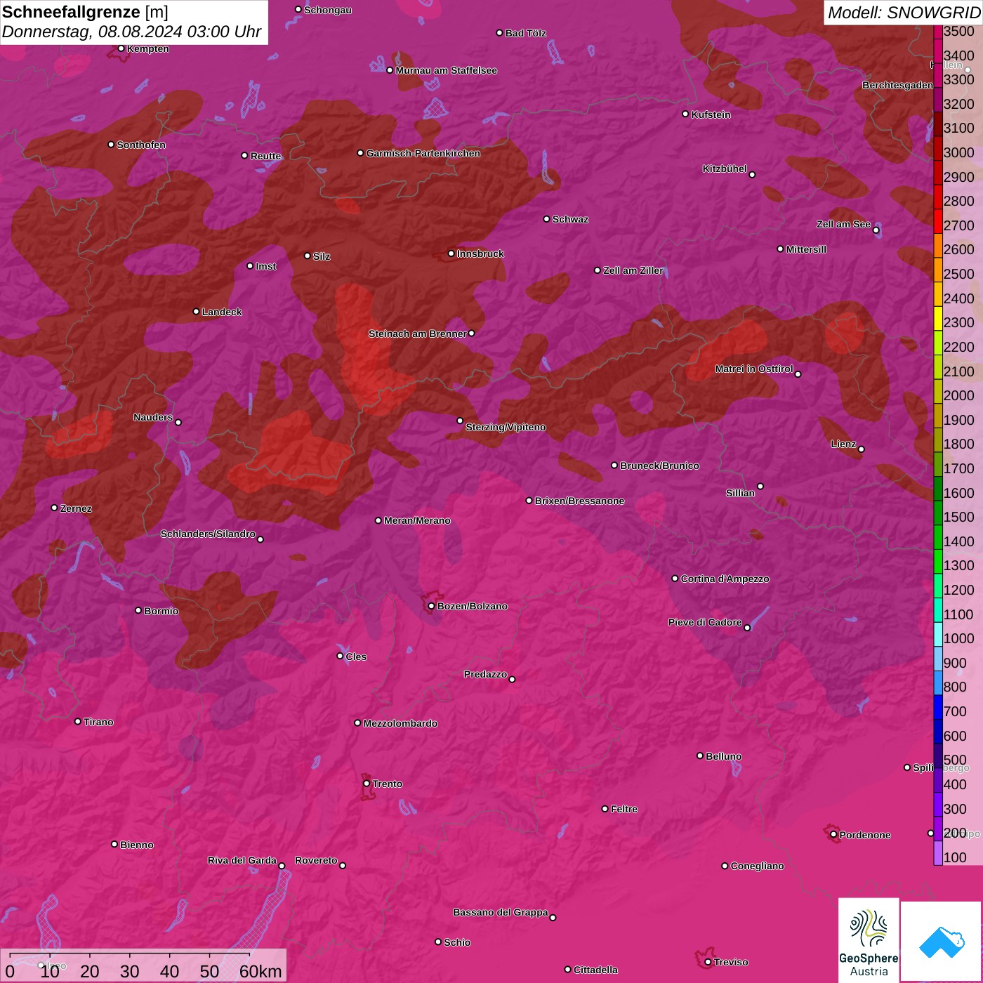This screenshot has width=983, height=983.
Task: Click the Reutte label
Action: (265, 156)
